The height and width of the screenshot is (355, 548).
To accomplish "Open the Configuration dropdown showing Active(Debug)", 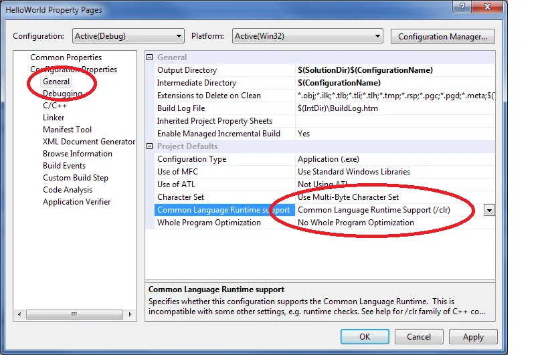I will pyautogui.click(x=128, y=36).
